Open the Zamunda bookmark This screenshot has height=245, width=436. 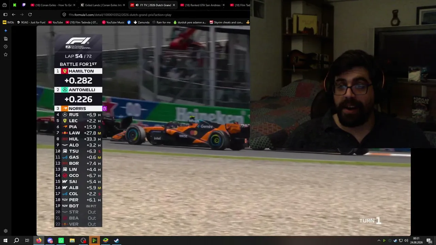(141, 22)
